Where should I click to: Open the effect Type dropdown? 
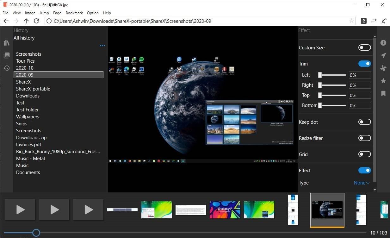[362, 183]
